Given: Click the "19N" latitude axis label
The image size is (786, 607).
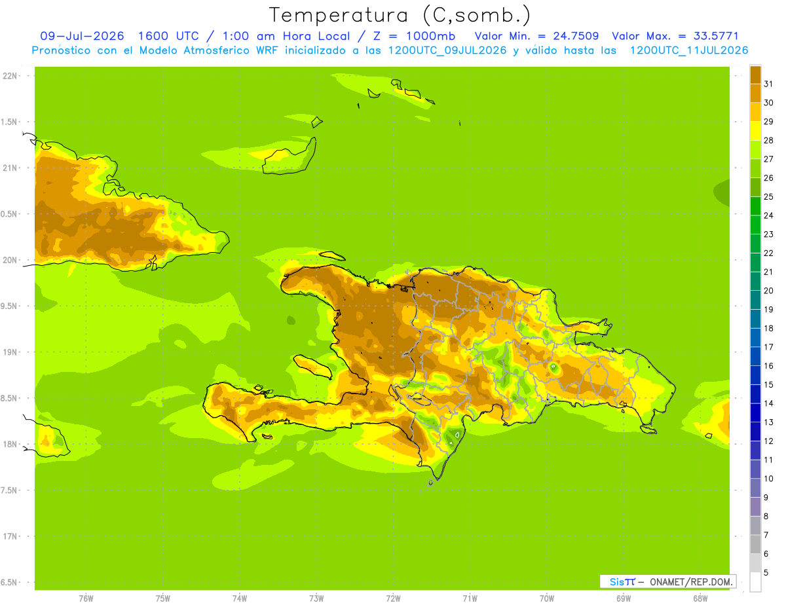Looking at the screenshot, I should [9, 352].
